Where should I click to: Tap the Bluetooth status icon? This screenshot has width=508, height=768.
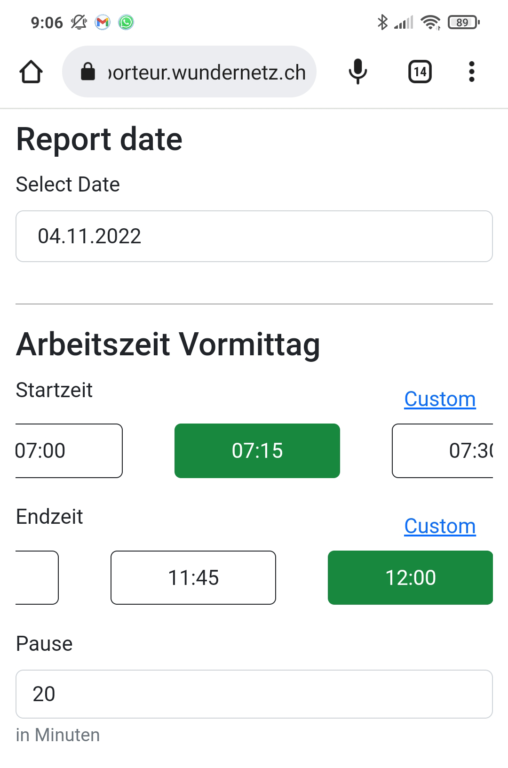[382, 22]
